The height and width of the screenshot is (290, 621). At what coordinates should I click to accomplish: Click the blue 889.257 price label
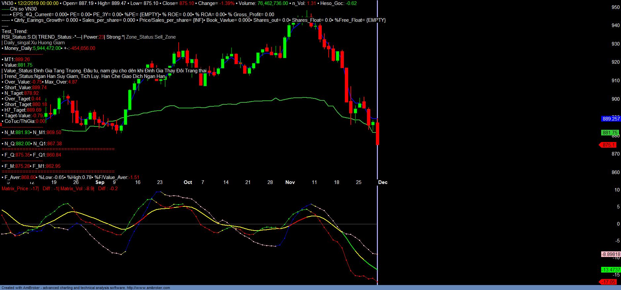pos(611,119)
